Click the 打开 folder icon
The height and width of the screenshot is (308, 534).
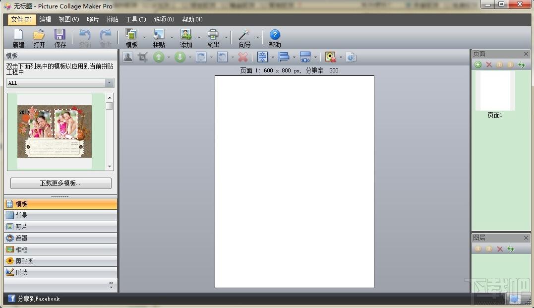point(39,35)
